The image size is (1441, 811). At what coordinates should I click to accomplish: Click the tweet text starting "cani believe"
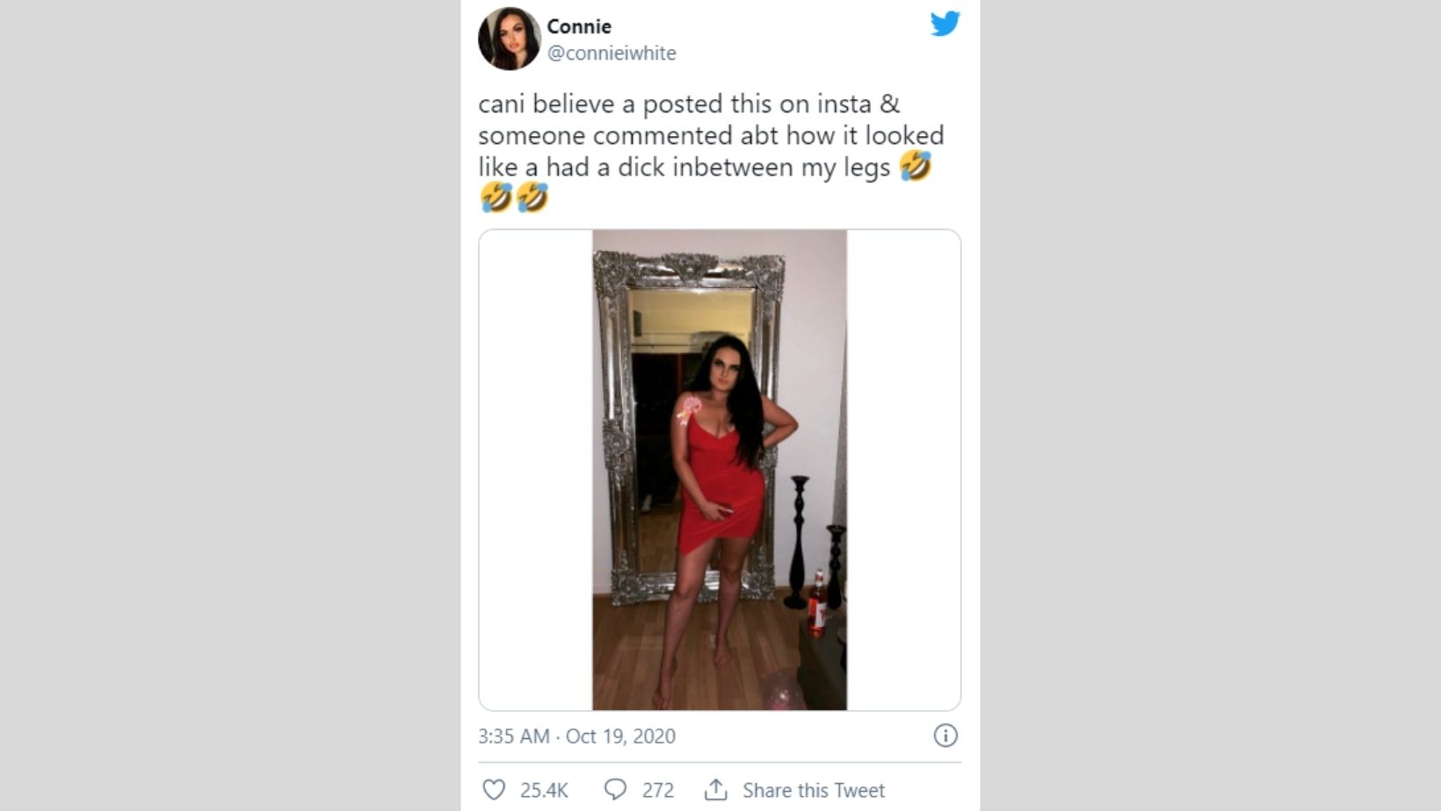pos(711,150)
